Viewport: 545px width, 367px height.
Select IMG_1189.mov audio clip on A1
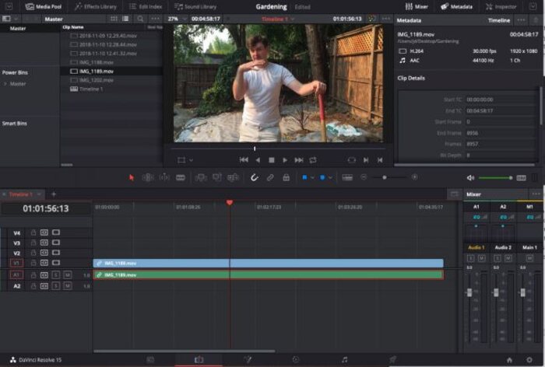268,275
